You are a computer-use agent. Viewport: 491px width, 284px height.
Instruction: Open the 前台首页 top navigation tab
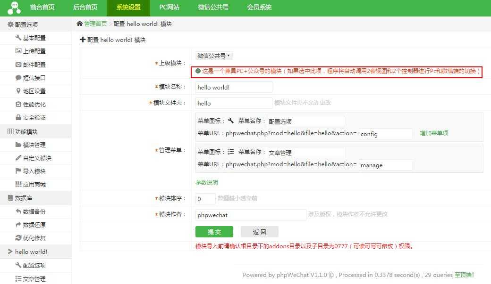coord(42,7)
